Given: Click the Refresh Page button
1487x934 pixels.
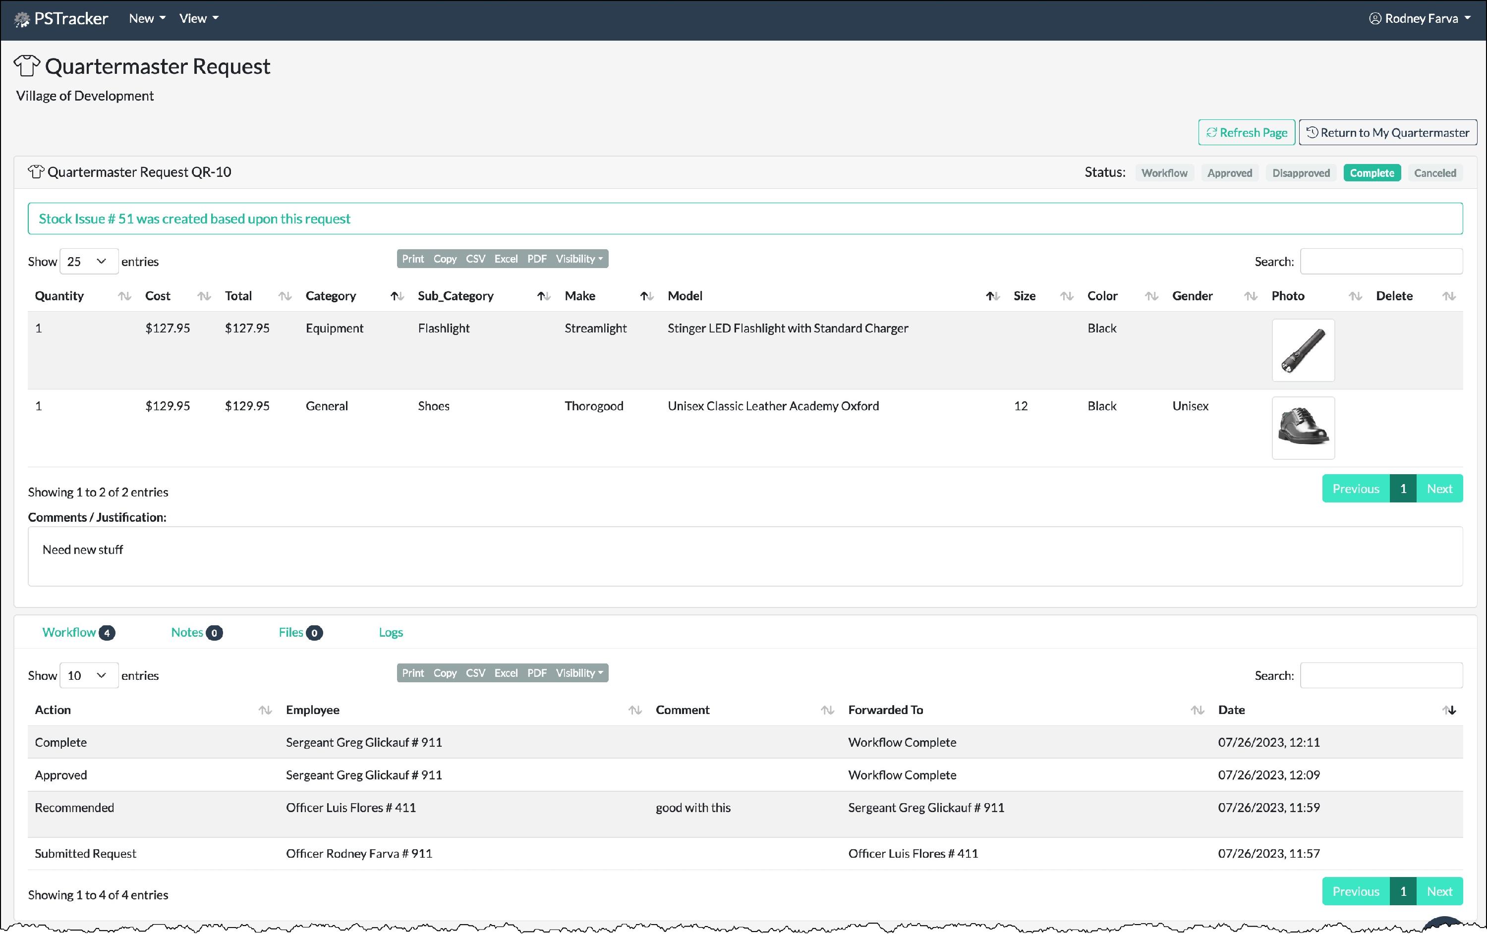Looking at the screenshot, I should (x=1246, y=133).
